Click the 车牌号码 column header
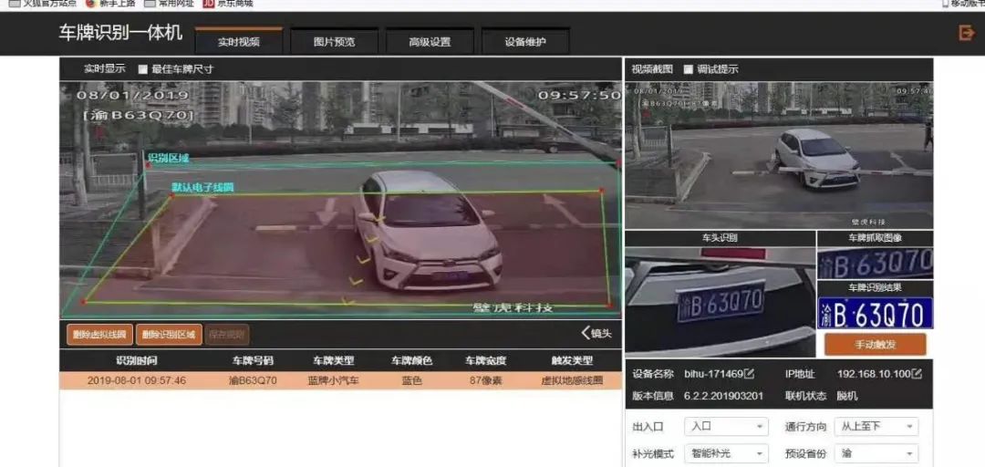 [254, 361]
